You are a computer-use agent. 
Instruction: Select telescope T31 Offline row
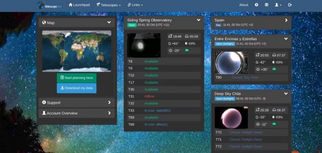pyautogui.click(x=164, y=96)
